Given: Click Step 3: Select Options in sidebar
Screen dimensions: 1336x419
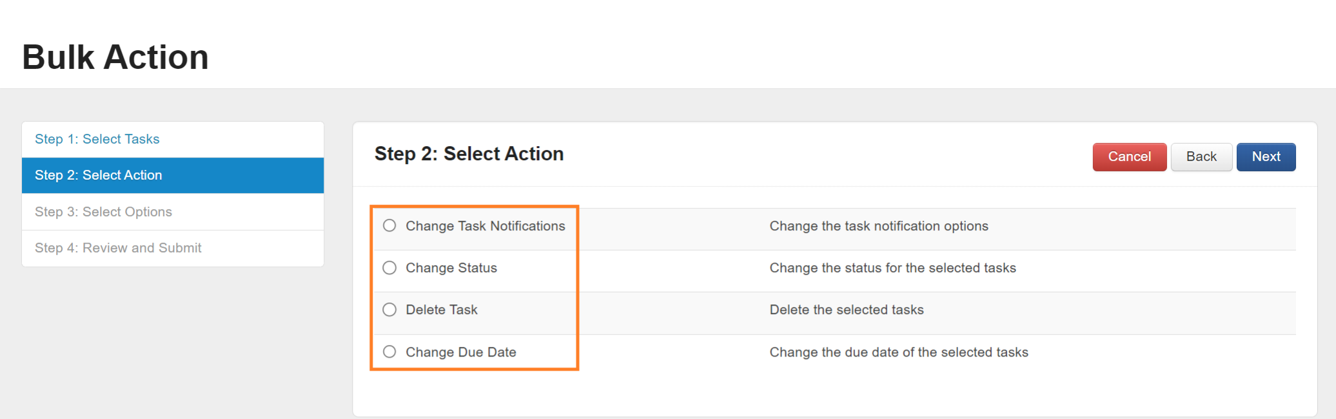Looking at the screenshot, I should tap(103, 212).
